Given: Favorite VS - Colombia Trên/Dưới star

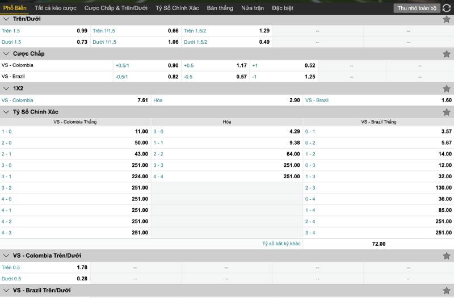Looking at the screenshot, I should 447,255.
